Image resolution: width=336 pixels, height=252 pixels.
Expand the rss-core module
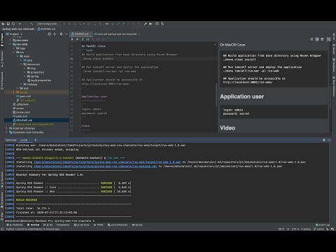10,41
